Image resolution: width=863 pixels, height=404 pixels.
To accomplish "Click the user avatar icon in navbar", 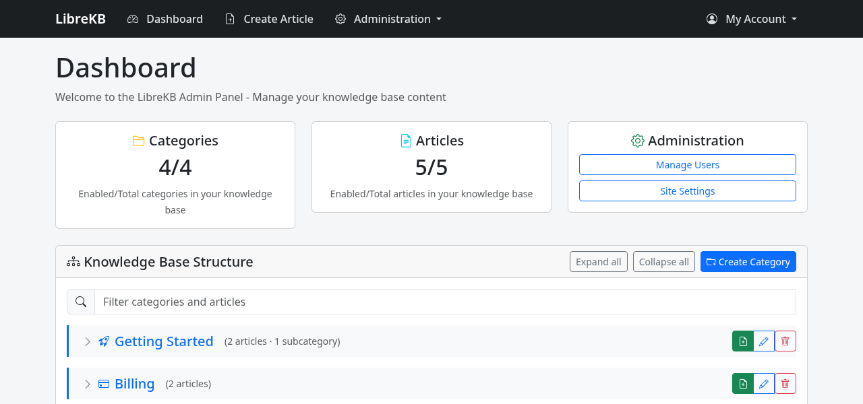I will point(712,19).
